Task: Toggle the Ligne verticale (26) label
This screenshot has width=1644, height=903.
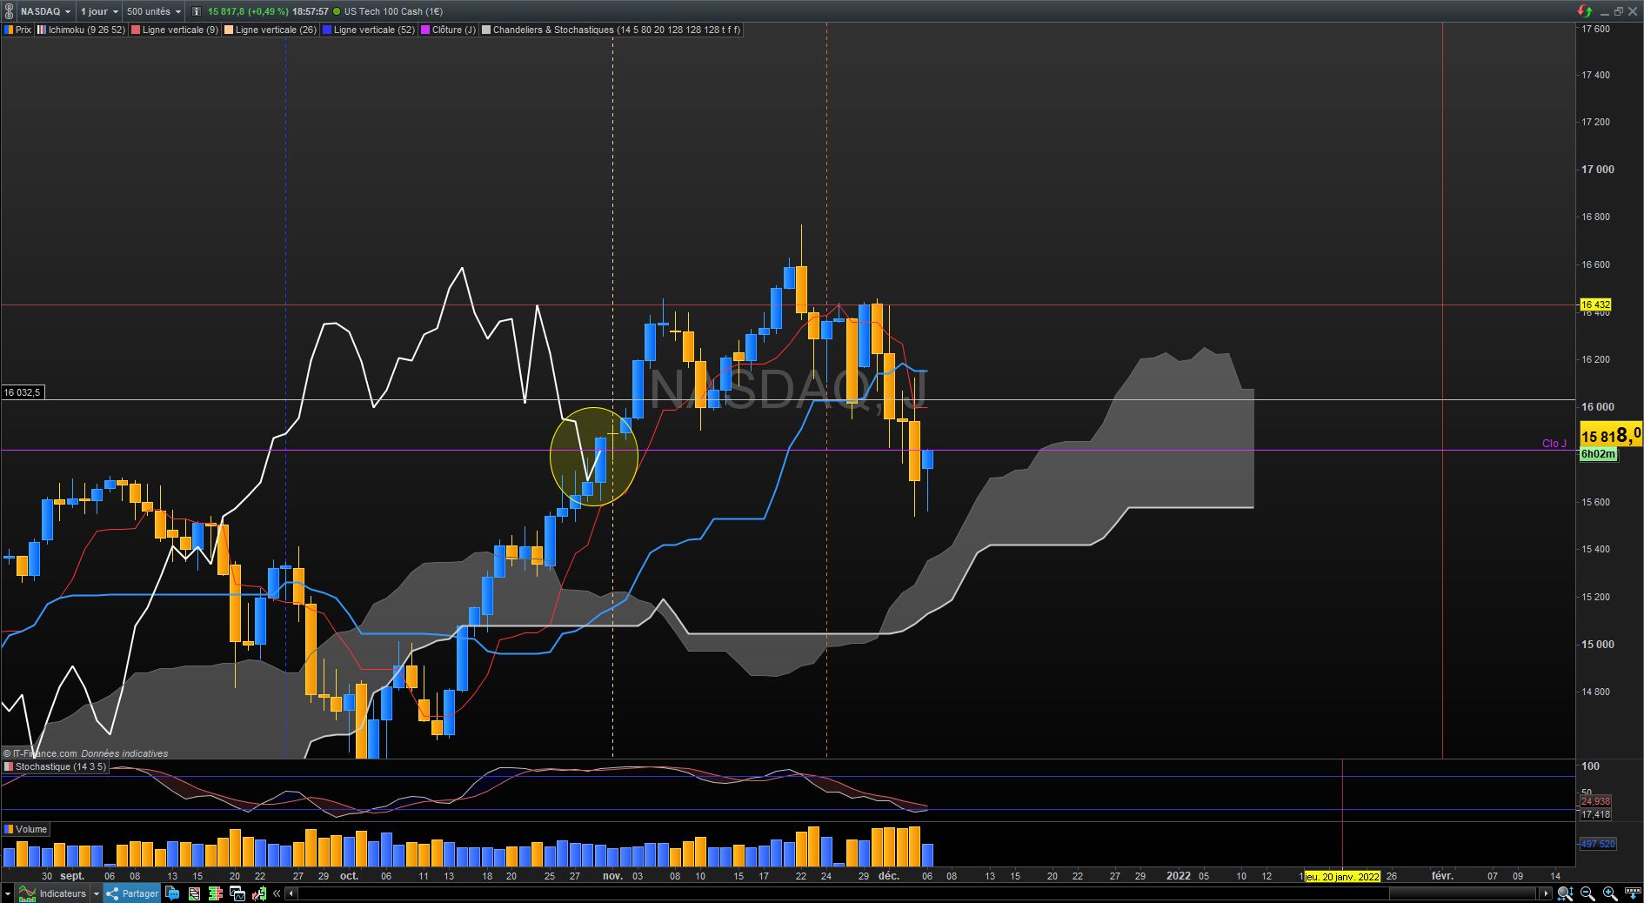Action: [270, 30]
